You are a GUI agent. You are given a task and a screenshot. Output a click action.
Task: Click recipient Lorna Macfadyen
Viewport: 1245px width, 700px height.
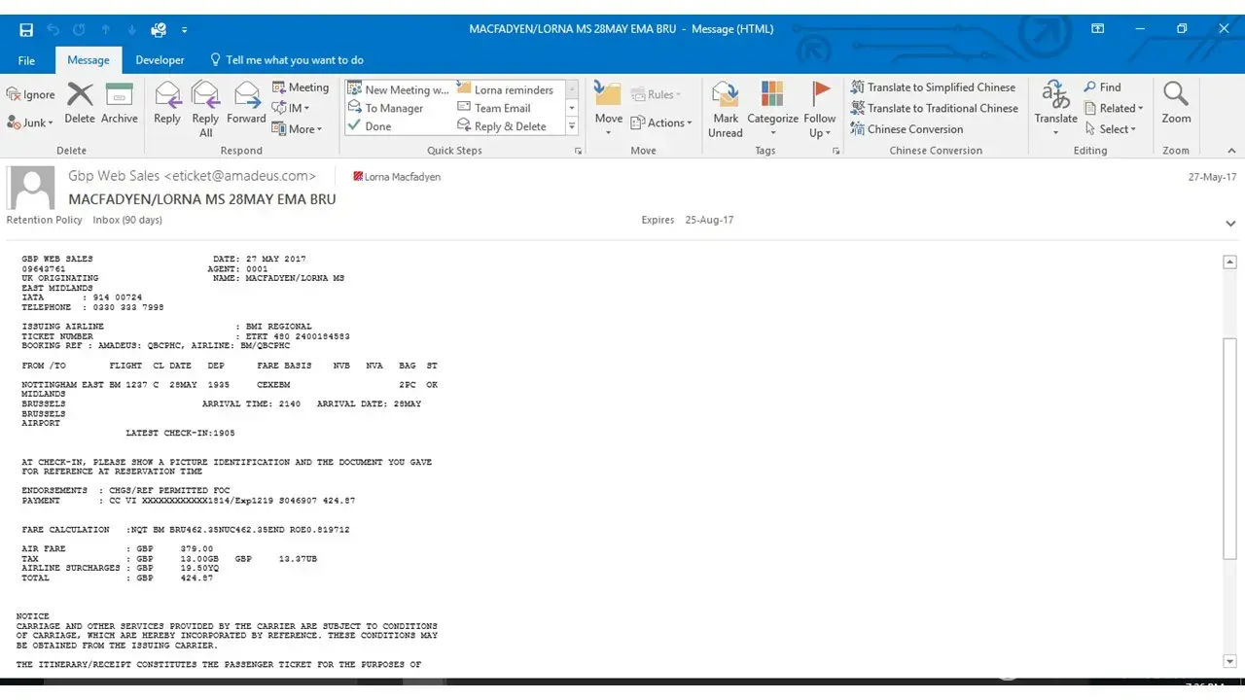pos(396,177)
